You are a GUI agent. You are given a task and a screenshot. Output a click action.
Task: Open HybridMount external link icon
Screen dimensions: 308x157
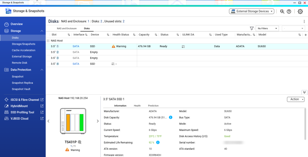click(x=42, y=106)
